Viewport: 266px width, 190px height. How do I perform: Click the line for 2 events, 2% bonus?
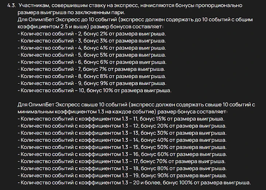pyautogui.click(x=91, y=34)
